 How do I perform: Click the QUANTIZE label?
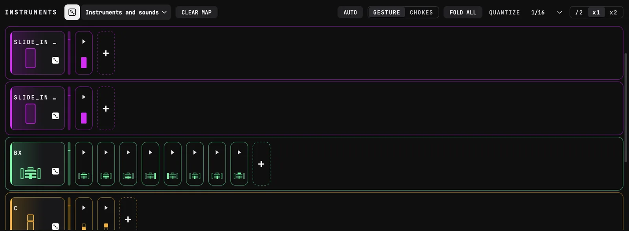[x=504, y=12]
